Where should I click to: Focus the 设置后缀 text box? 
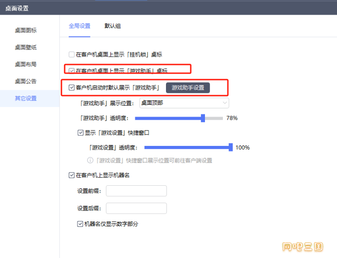point(136,209)
